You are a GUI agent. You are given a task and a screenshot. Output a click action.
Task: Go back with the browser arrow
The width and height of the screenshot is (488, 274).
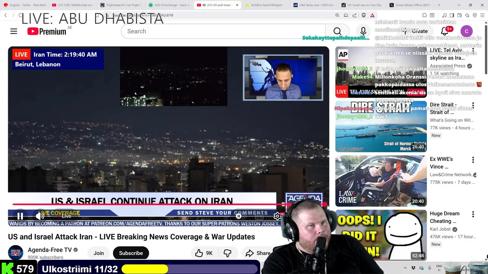tap(6, 15)
